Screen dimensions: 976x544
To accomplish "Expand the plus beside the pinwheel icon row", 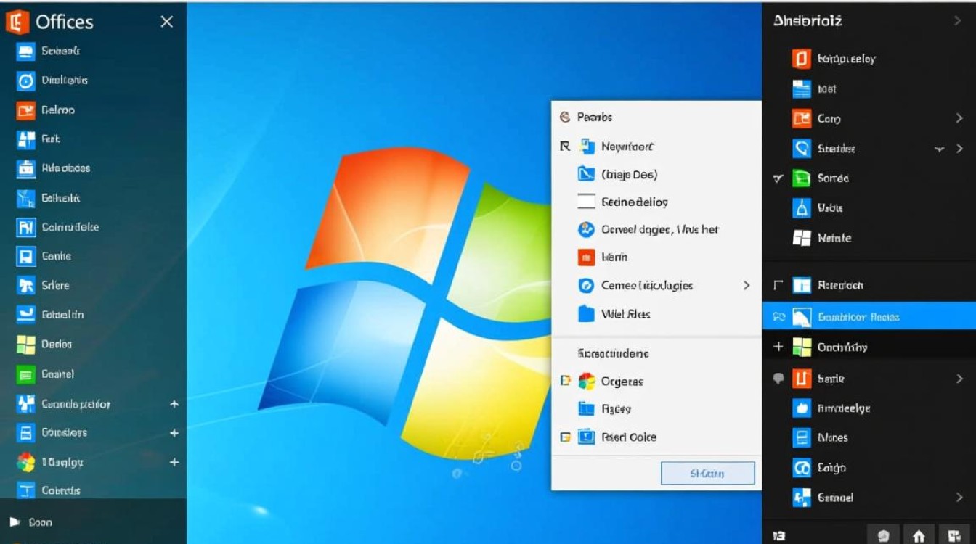I will pos(174,462).
